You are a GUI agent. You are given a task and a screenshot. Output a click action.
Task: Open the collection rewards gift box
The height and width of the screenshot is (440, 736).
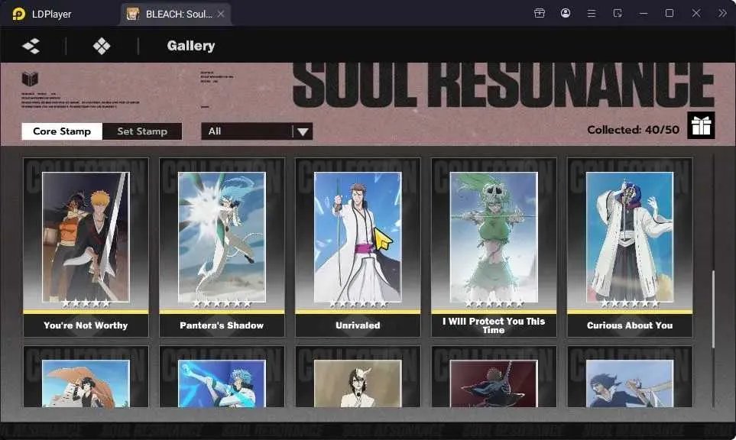(701, 125)
